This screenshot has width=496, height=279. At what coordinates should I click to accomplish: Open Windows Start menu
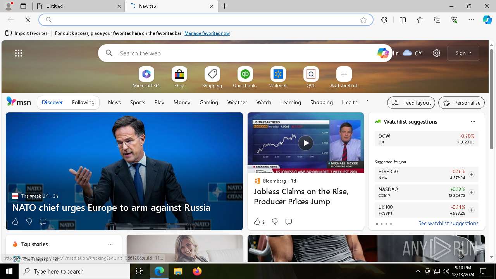[9, 271]
